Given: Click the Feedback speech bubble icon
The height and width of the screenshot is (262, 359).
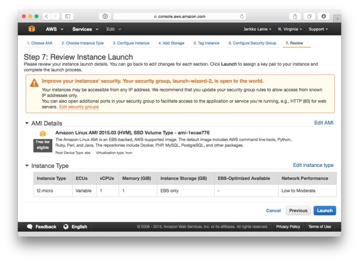Looking at the screenshot, I should [30, 227].
